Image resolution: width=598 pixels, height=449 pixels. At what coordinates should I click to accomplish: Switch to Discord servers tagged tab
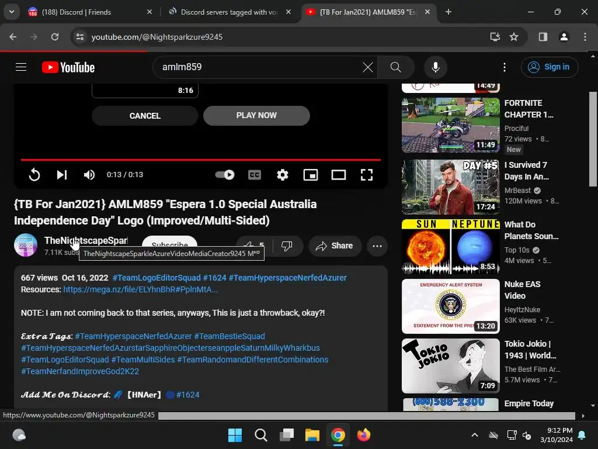228,12
